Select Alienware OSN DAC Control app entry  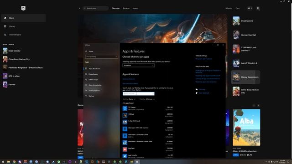(147, 129)
